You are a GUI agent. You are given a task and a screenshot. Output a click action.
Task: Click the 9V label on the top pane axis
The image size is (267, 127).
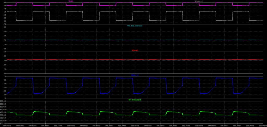click(5, 3)
